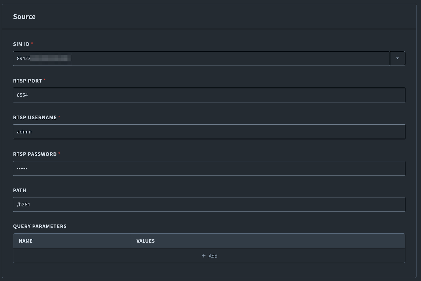Click the NAME column header
The image size is (421, 281).
[26, 241]
